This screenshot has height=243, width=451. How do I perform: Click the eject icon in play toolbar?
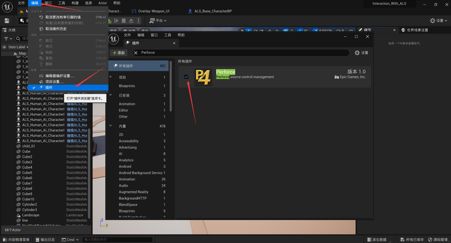tap(131, 21)
